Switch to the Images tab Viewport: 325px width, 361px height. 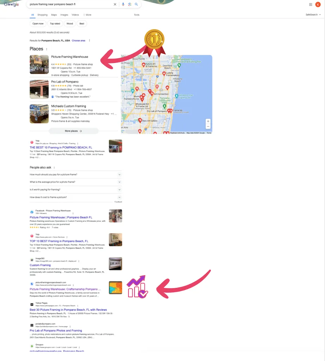64,15
